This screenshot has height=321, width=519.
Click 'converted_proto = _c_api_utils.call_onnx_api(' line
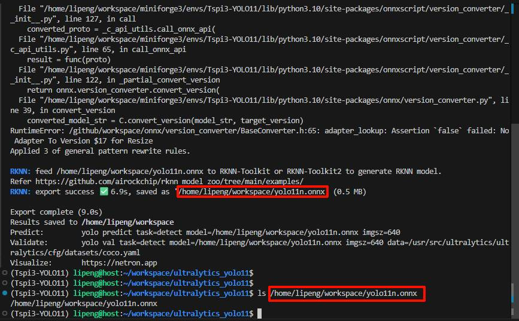tap(121, 29)
